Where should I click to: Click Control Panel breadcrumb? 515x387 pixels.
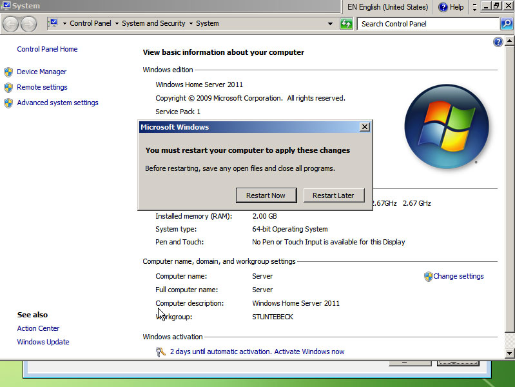[x=90, y=23]
